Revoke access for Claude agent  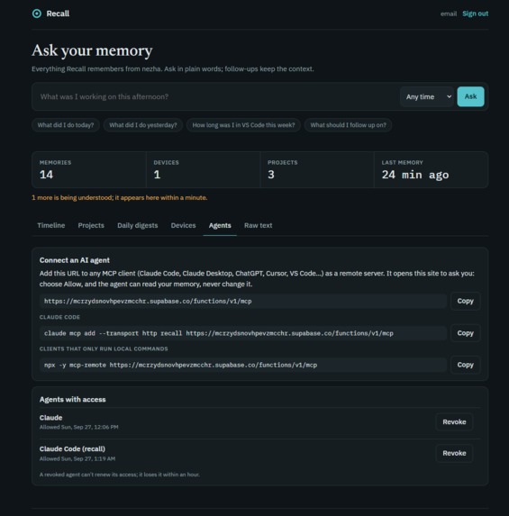[454, 421]
